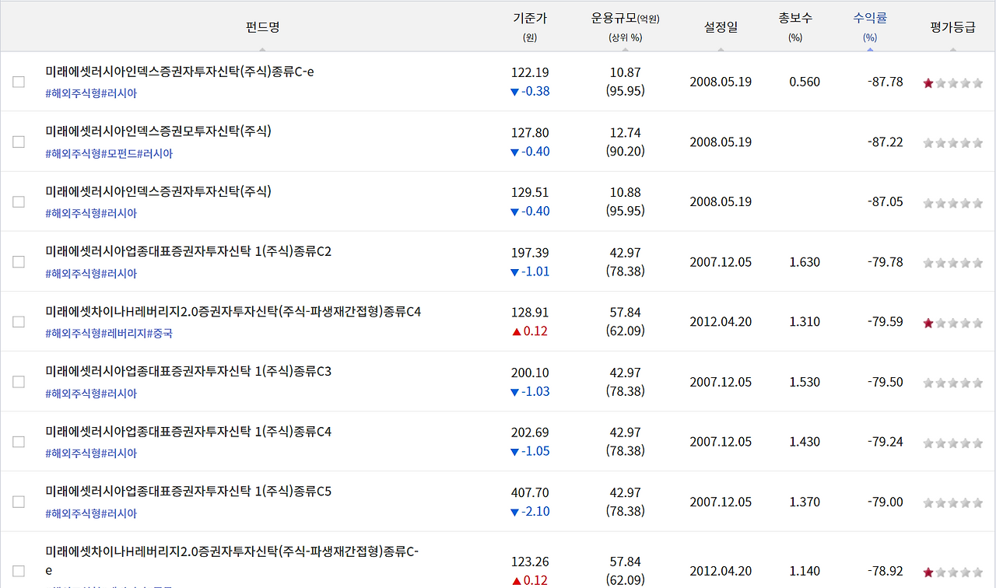Click the 기준가 value 122.19
The width and height of the screenshot is (996, 588).
pos(530,72)
